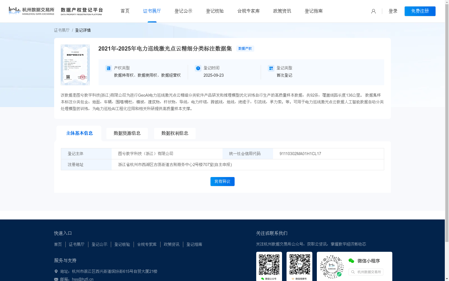Click the 数据产权 tag
The image size is (449, 281).
point(245,49)
